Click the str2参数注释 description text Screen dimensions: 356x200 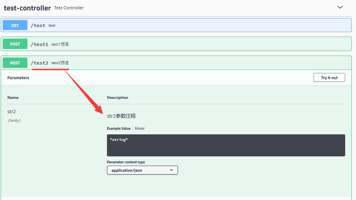pos(121,116)
